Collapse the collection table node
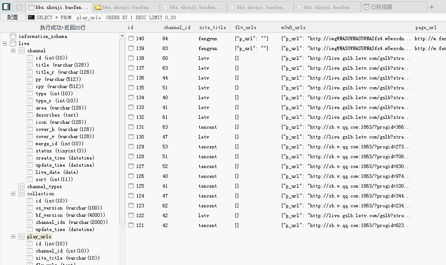Viewport: 446px width, 265px height. coord(13,193)
